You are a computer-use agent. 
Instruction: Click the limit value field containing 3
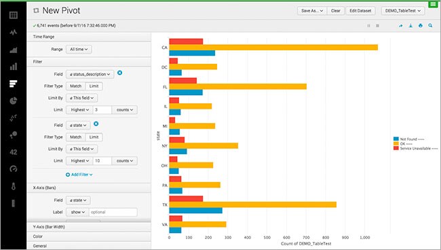[x=102, y=110]
